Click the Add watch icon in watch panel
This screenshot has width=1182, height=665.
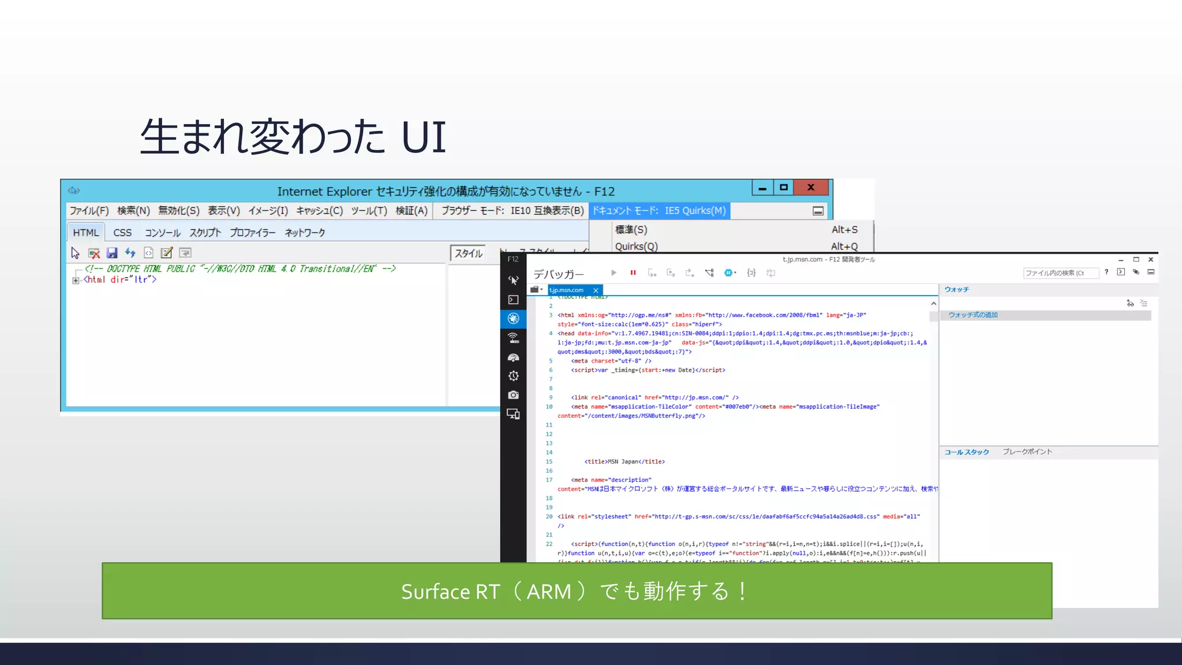(x=1130, y=303)
